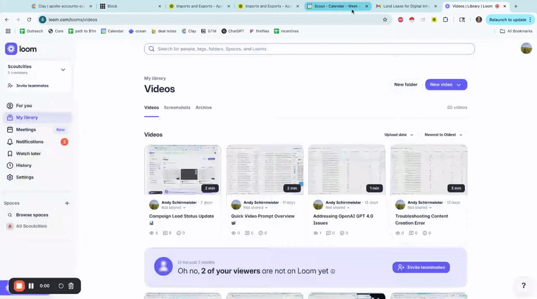Open the Troubleshooting Content Creation Error thumbnail
This screenshot has height=299, width=537.
(x=428, y=169)
